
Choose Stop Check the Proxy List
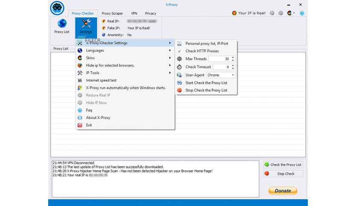coord(206,90)
